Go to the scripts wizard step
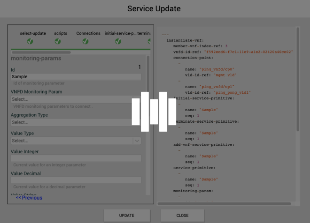 pyautogui.click(x=61, y=34)
